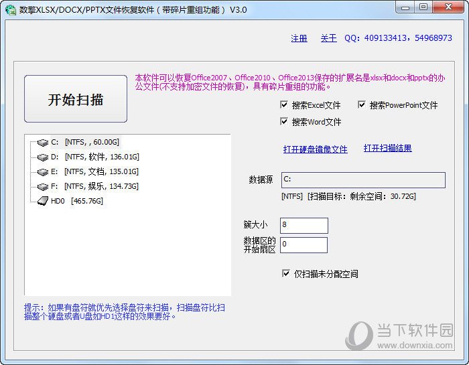Select the E: drive icon in the list

tap(43, 172)
